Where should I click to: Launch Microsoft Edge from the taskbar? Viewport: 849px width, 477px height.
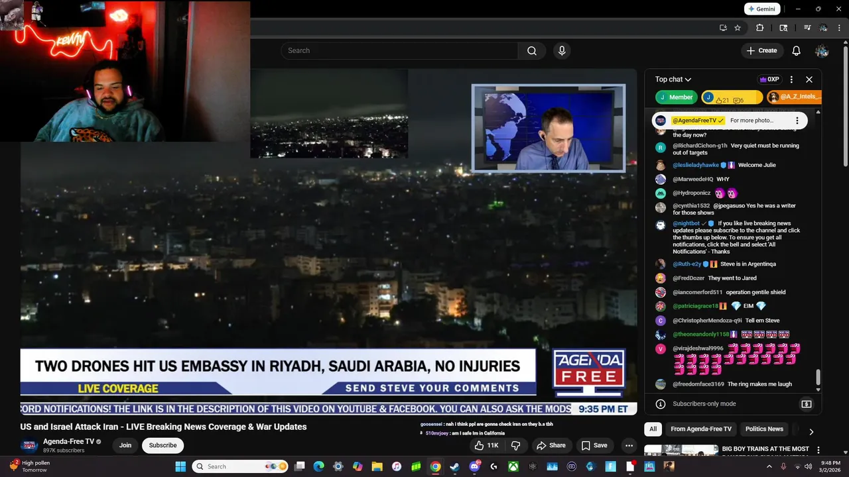(318, 466)
